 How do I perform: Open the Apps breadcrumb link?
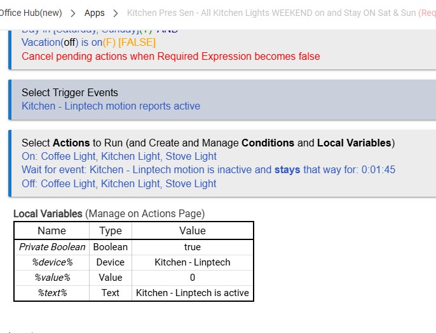[95, 13]
